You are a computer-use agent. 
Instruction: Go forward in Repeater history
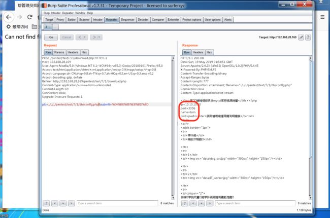pyautogui.click(x=94, y=37)
